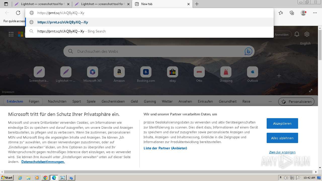Viewport: 322px width, 181px height.
Task: Expand the background image view
Action: pyautogui.click(x=311, y=90)
